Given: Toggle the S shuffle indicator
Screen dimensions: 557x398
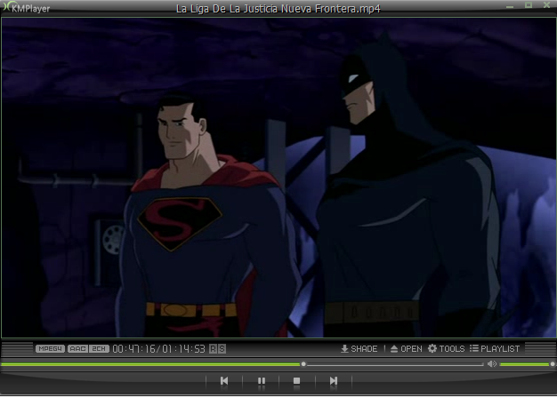Looking at the screenshot, I should coord(222,349).
